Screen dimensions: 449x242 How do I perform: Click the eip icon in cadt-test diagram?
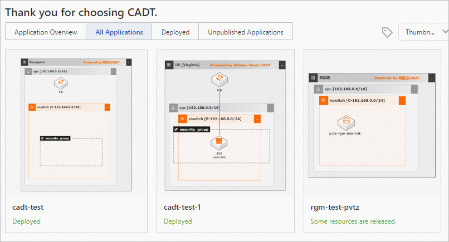(x=61, y=83)
